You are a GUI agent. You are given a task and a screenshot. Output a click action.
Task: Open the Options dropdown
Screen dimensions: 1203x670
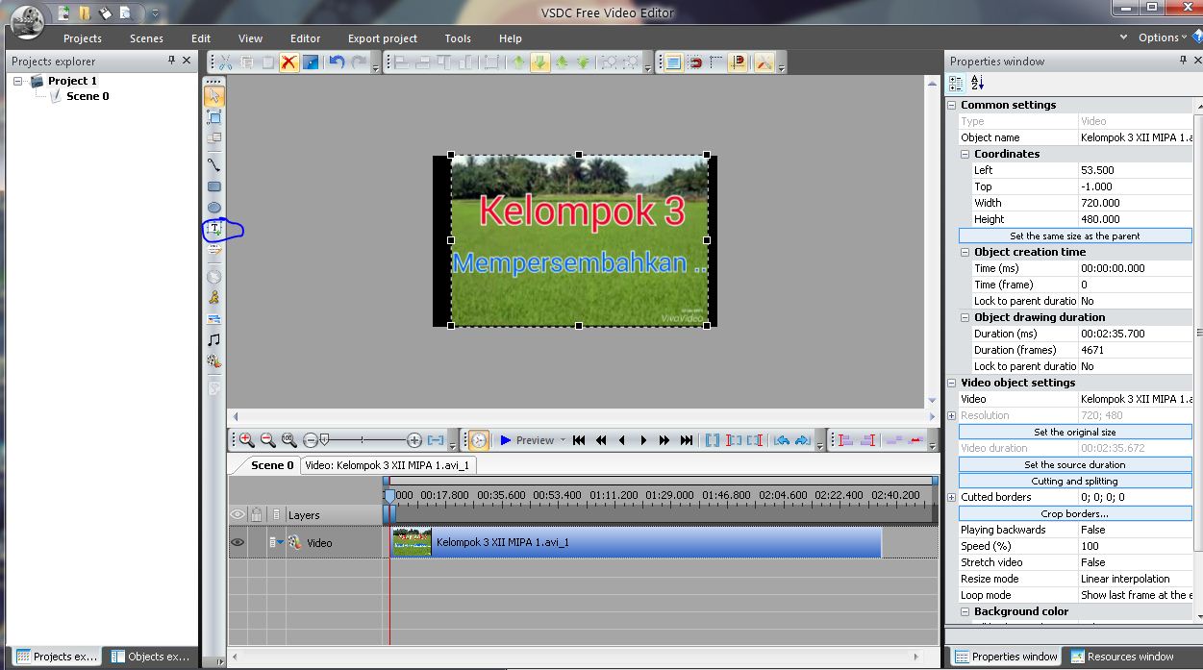click(x=1162, y=37)
